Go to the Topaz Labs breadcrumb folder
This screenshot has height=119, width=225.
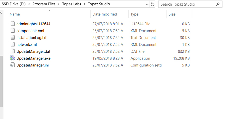pos(71,4)
